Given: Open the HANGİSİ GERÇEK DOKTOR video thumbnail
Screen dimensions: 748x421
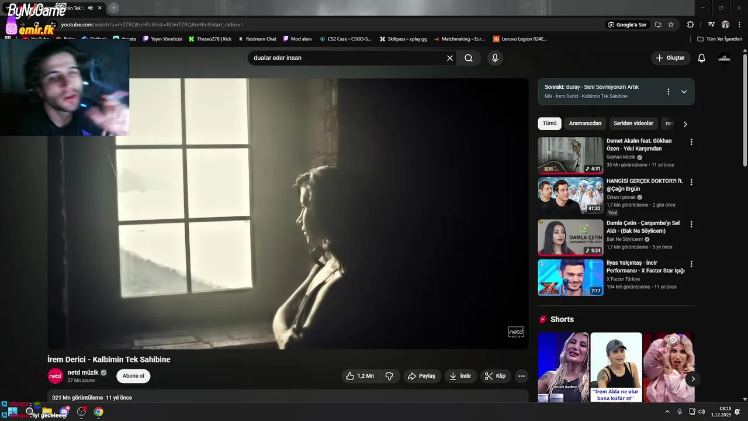Looking at the screenshot, I should click(x=570, y=196).
